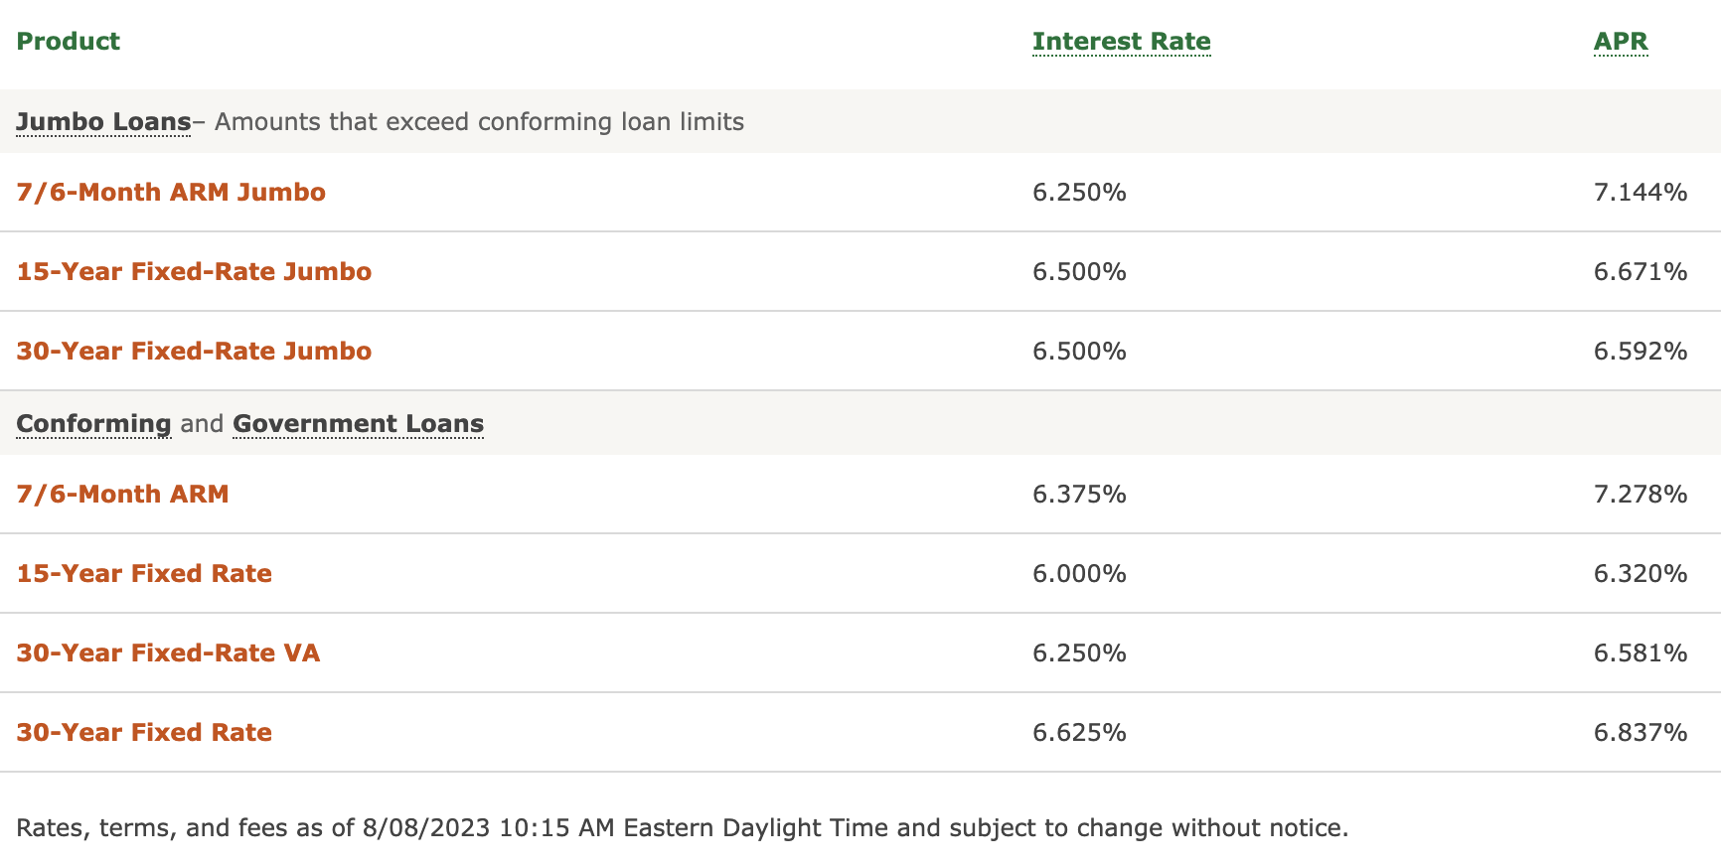Click the 6.837% APR for 30-Year Fixed Rate
1721x868 pixels.
(x=1641, y=732)
